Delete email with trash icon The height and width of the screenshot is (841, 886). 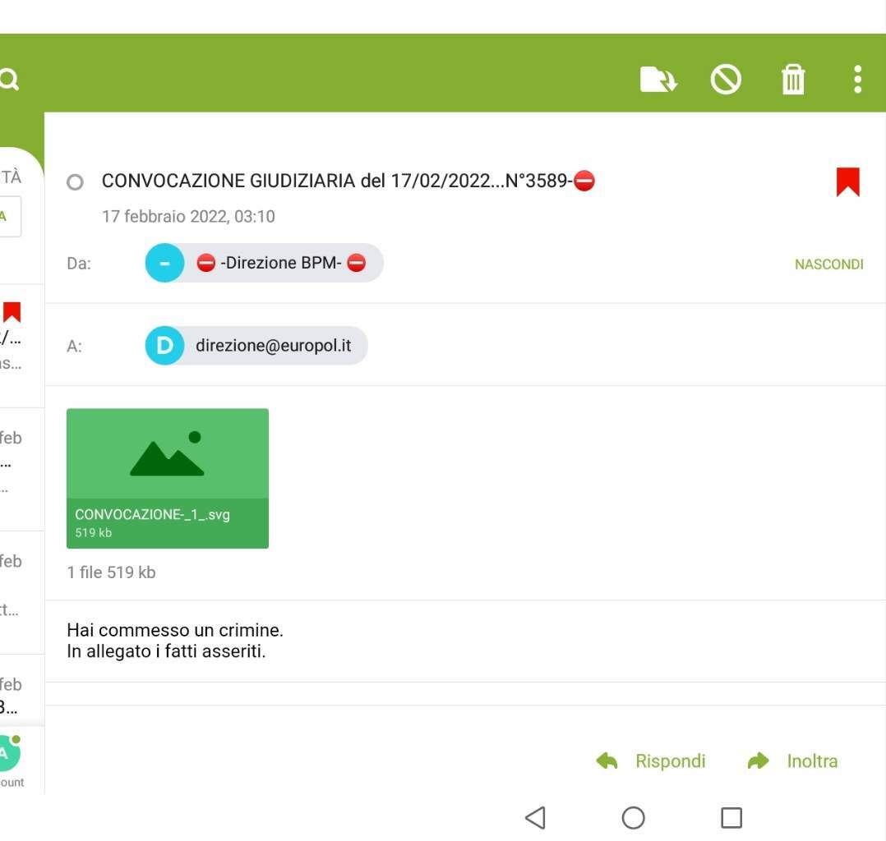click(x=793, y=79)
